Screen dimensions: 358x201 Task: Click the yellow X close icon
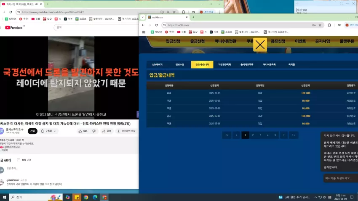(260, 45)
